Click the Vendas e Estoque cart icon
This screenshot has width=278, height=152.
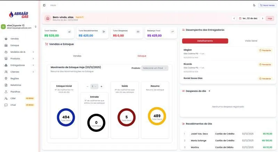click(x=47, y=44)
